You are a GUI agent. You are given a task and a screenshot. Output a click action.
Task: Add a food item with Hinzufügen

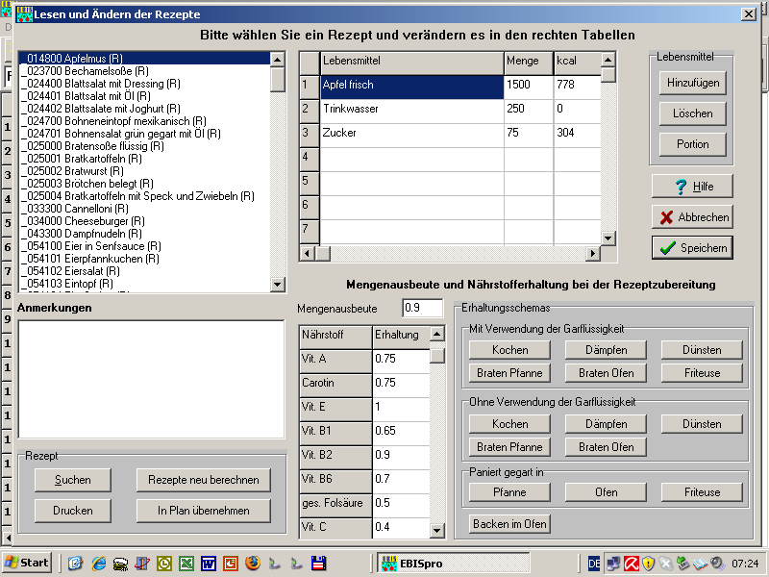click(x=692, y=83)
